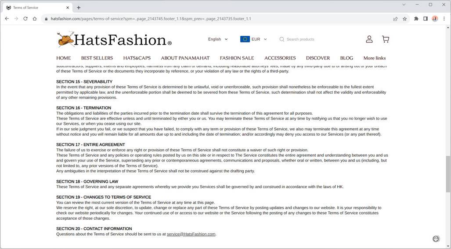451x249 pixels.
Task: Open the user account icon
Action: pos(369,39)
